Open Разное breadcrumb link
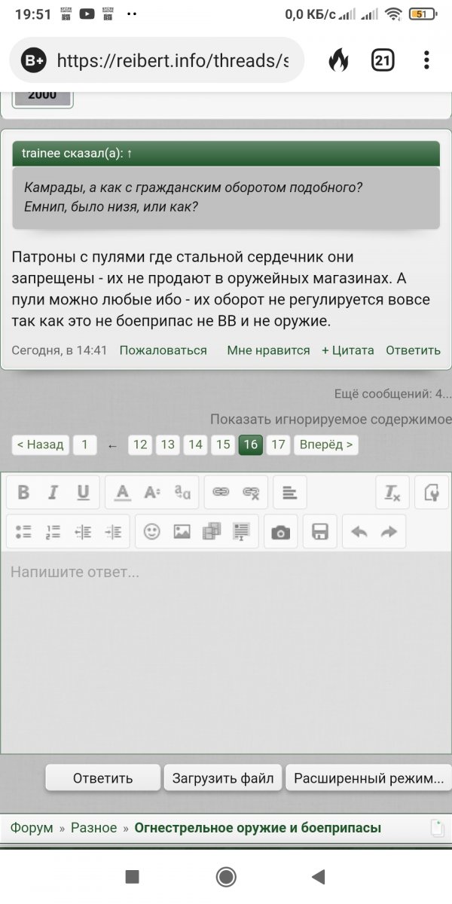This screenshot has height=904, width=452. (94, 828)
